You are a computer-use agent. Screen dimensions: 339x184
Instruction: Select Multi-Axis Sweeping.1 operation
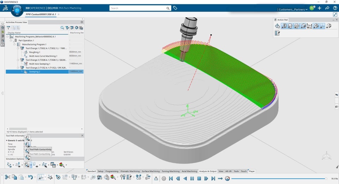point(40,64)
